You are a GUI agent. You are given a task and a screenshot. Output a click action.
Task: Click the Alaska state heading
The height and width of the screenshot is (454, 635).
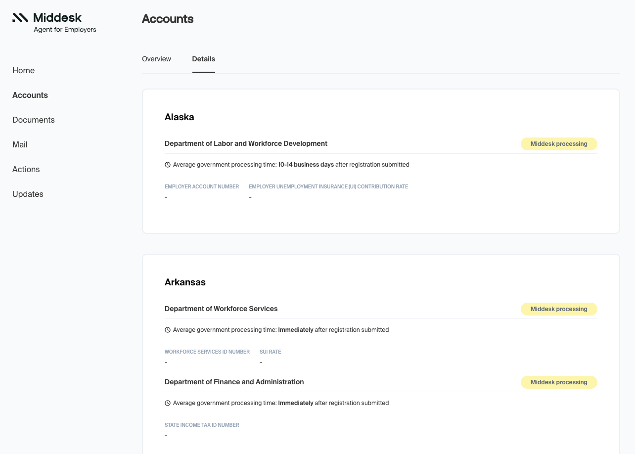(179, 117)
